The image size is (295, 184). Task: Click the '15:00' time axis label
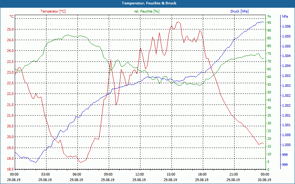click(171, 174)
